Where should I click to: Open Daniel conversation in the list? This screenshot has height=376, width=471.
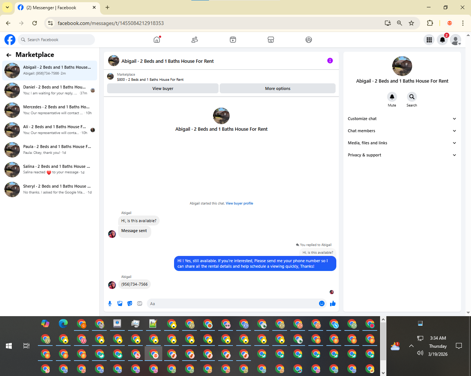point(50,90)
